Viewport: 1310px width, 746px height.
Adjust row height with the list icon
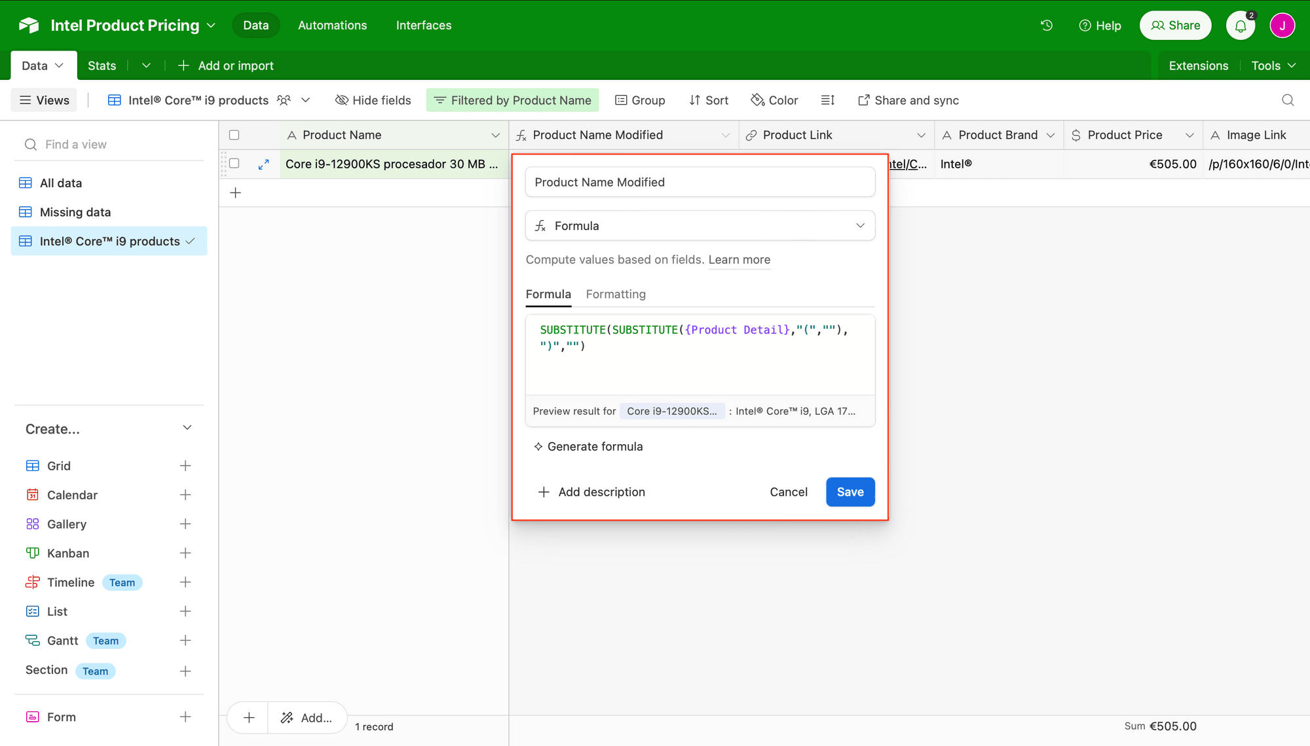827,100
